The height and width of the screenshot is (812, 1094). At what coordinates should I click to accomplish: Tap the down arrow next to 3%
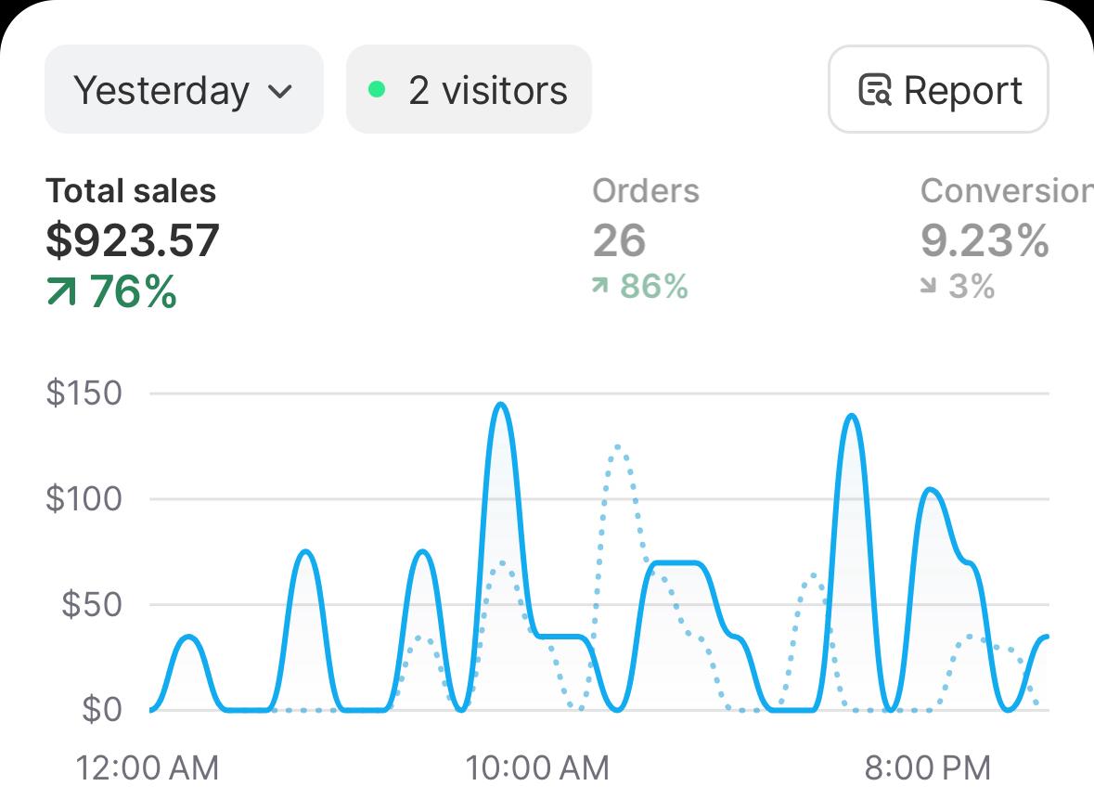pyautogui.click(x=929, y=288)
